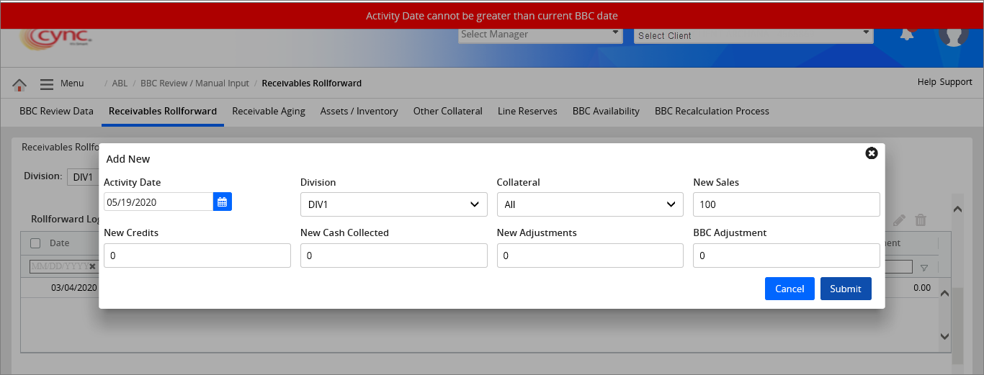
Task: Tick the select-all checkbox beside Date
Action: 35,243
